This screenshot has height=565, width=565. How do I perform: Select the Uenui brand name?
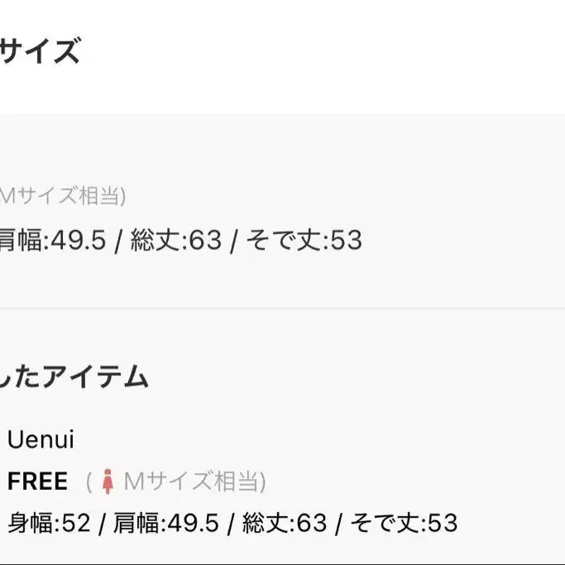(41, 439)
